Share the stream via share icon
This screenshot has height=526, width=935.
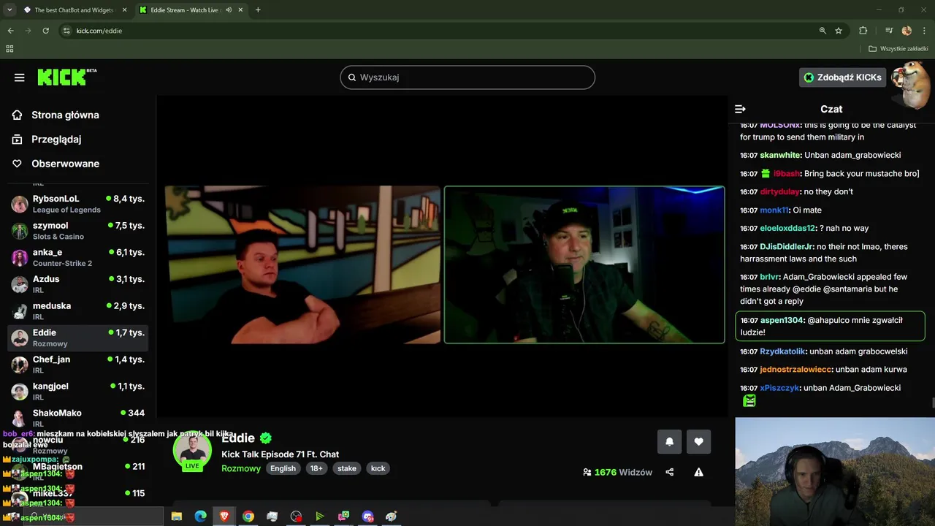[x=670, y=472]
